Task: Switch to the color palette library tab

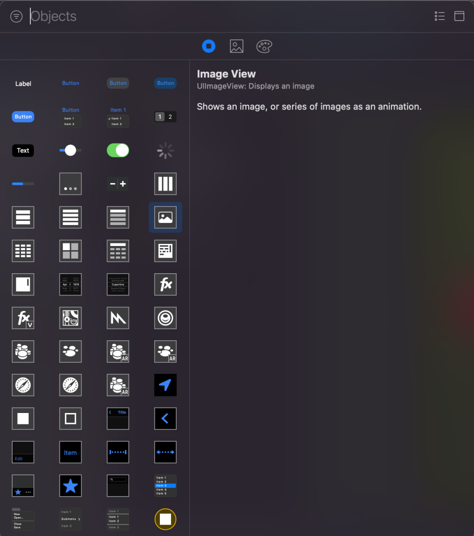Action: [x=264, y=46]
